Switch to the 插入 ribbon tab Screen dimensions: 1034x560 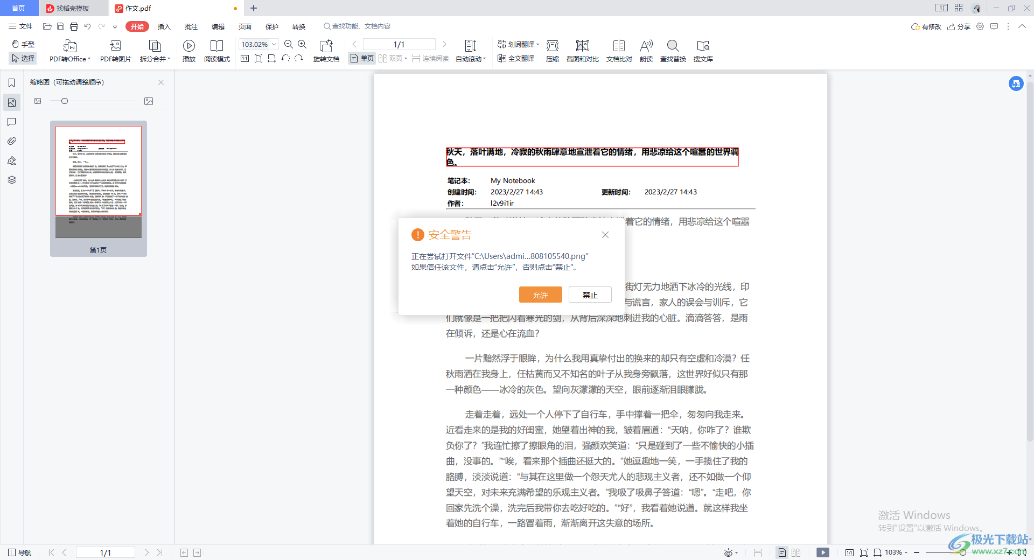tap(164, 26)
